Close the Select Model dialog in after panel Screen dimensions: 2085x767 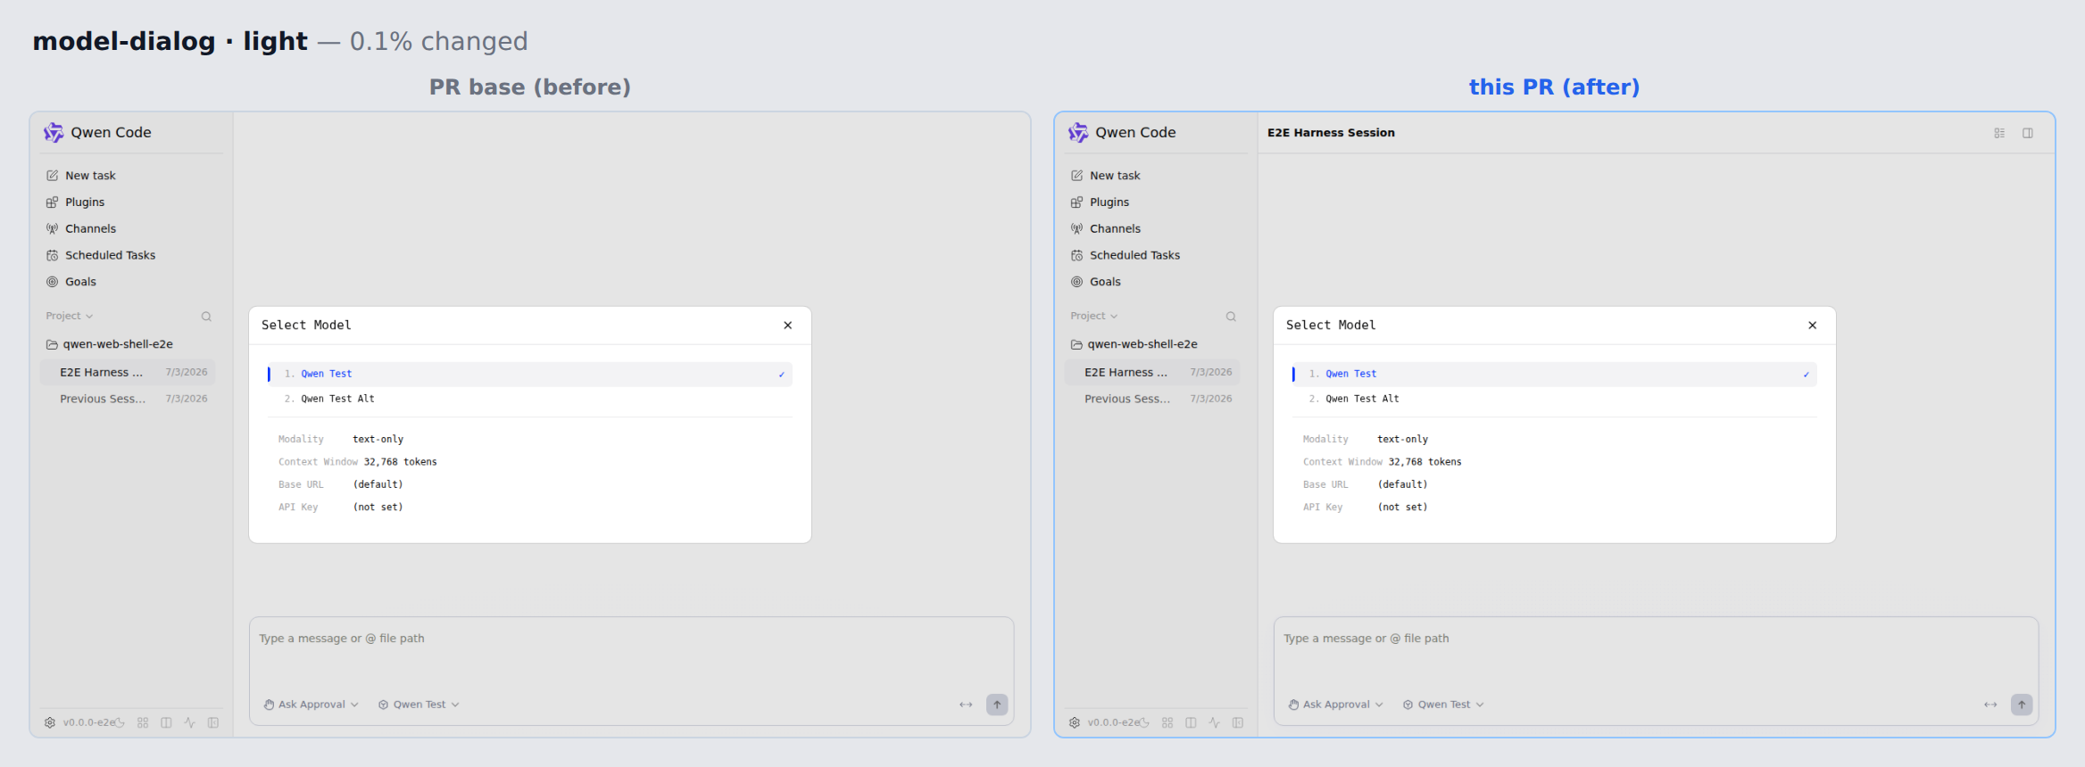pos(1813,326)
